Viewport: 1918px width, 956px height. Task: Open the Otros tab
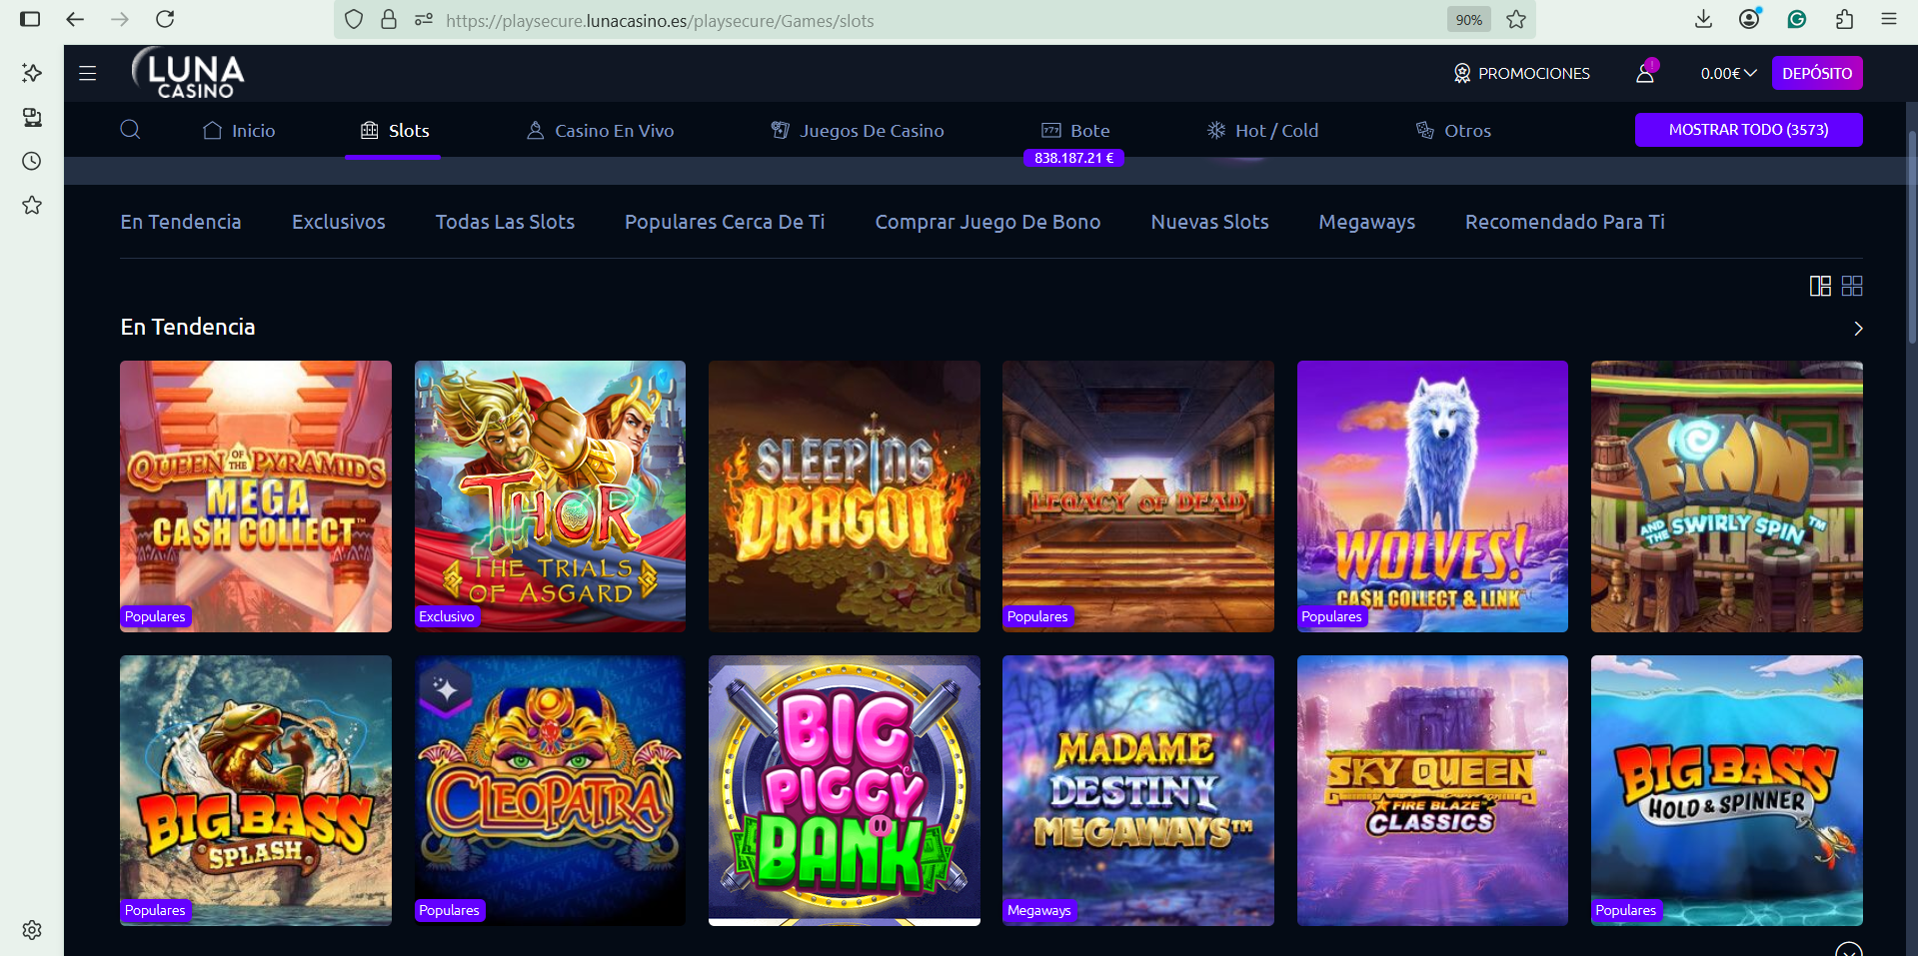coord(1453,131)
